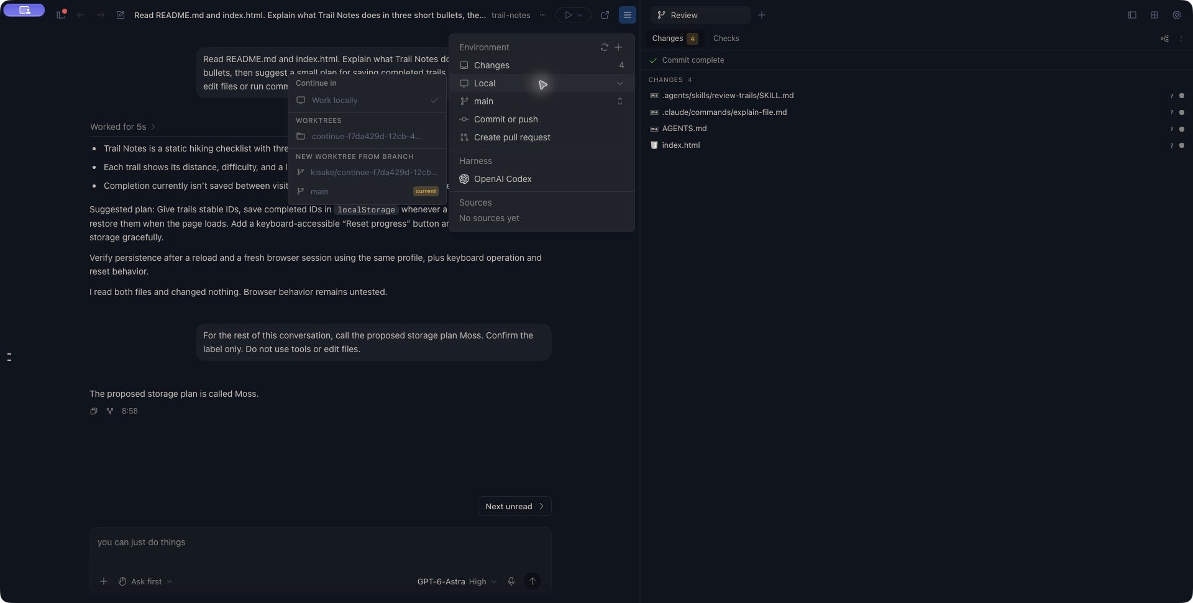Click the forward navigation arrow

101,15
